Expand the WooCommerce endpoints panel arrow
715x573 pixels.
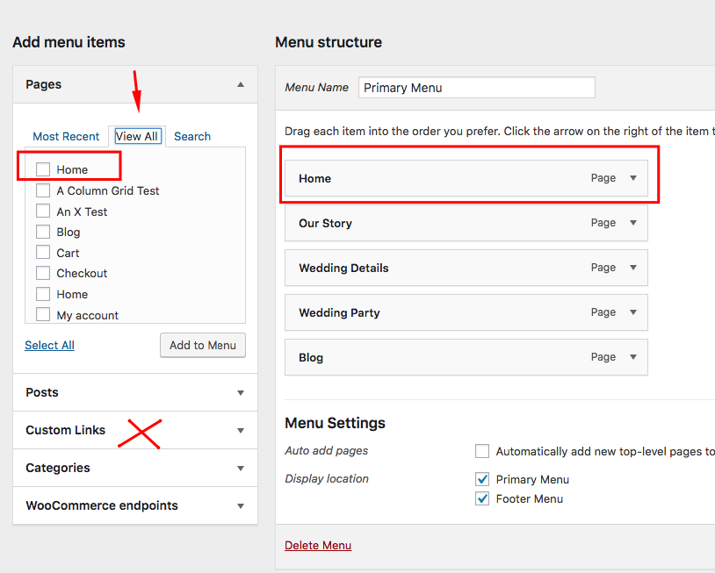pyautogui.click(x=241, y=506)
